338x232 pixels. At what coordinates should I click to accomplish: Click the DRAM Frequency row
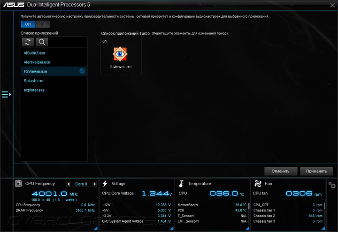(x=55, y=210)
